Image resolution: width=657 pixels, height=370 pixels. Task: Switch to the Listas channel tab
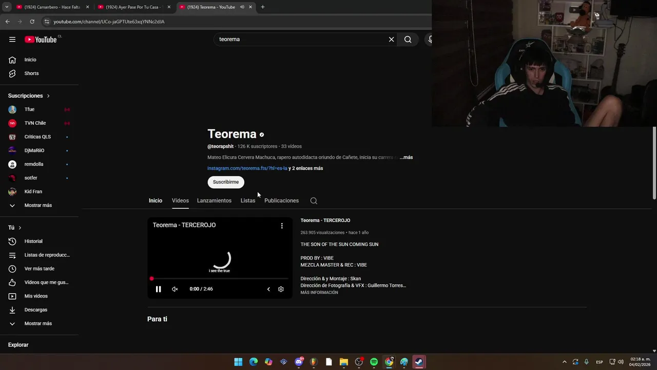(248, 201)
